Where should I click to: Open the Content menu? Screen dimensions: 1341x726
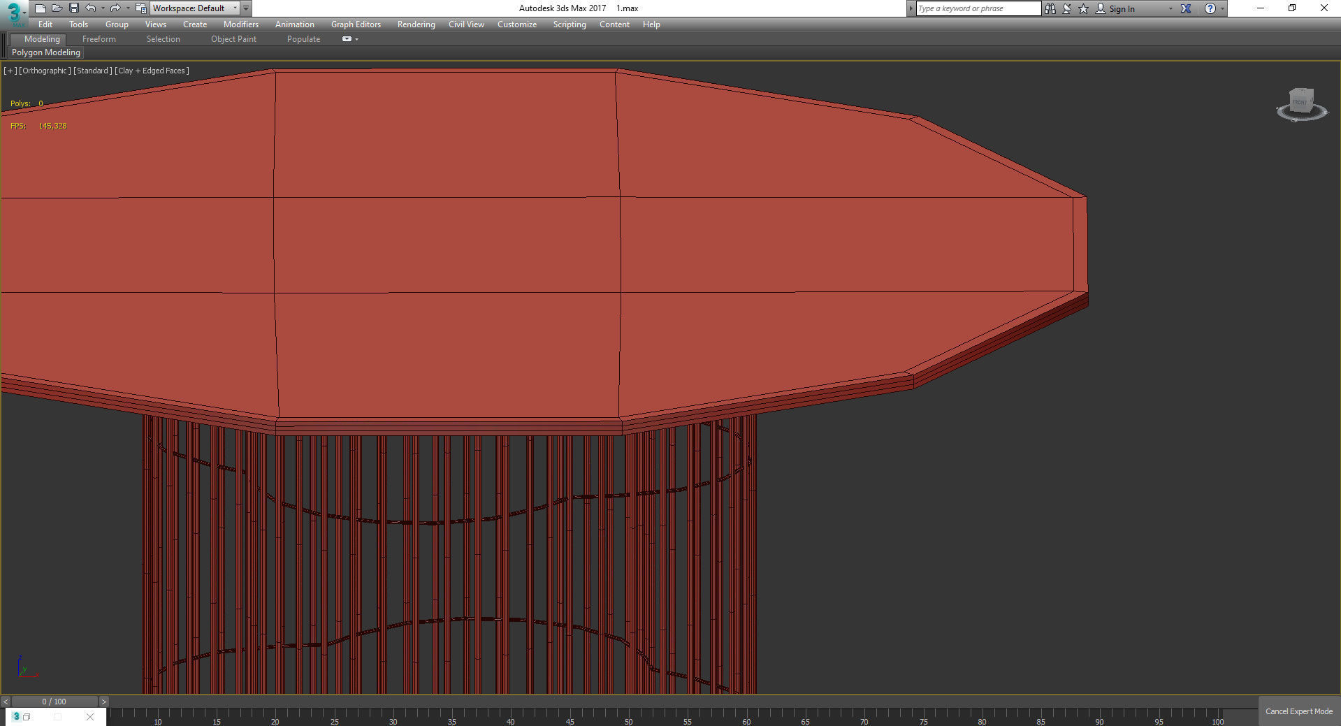click(614, 24)
